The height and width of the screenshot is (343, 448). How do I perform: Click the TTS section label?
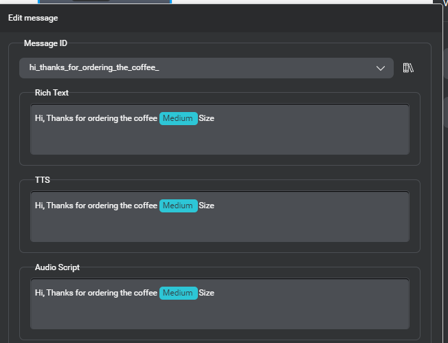coord(43,180)
